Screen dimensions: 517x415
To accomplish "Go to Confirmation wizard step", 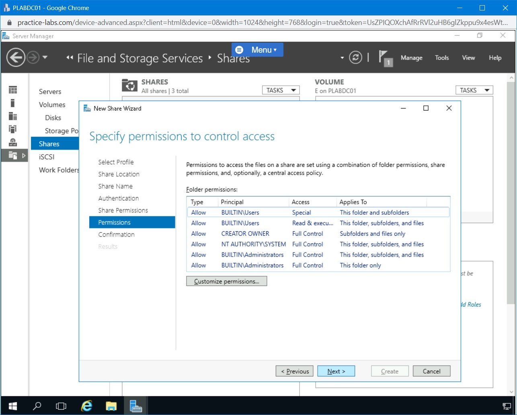I will [116, 234].
